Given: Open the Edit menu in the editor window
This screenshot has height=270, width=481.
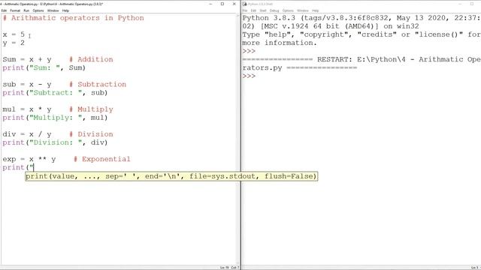Looking at the screenshot, I should tap(4, 10).
